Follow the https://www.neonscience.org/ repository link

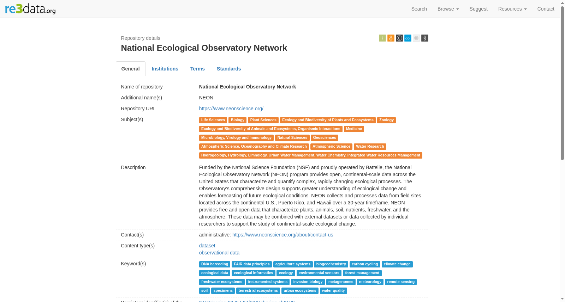click(x=231, y=109)
